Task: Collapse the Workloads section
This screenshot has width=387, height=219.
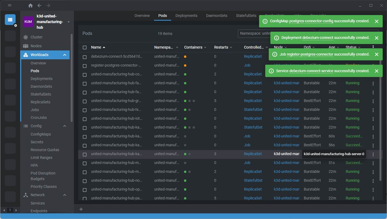Action: pos(64,55)
